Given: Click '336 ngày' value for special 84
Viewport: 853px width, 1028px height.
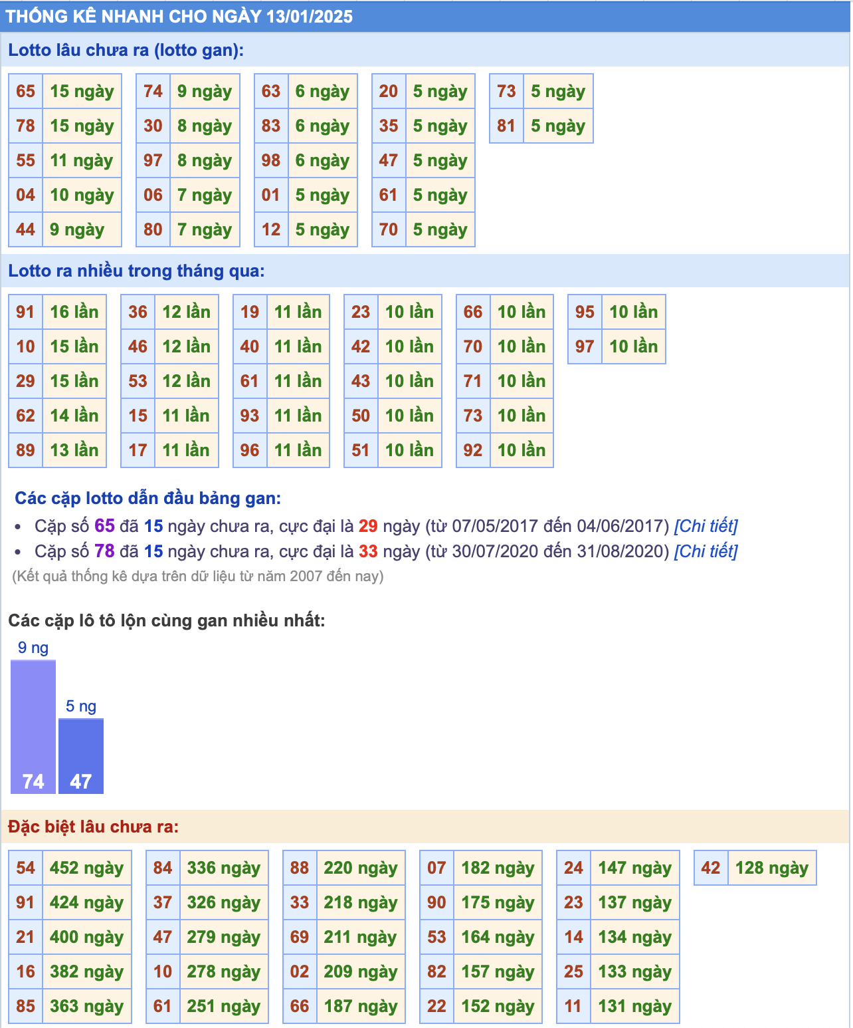Looking at the screenshot, I should [224, 868].
